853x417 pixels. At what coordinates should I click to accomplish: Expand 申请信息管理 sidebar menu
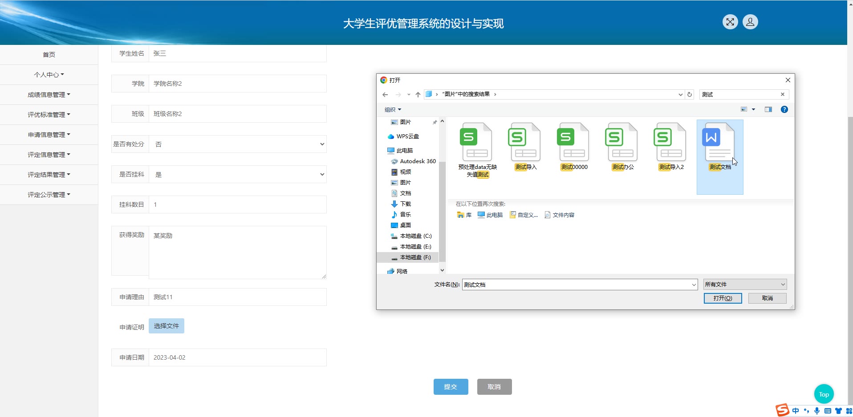click(49, 135)
